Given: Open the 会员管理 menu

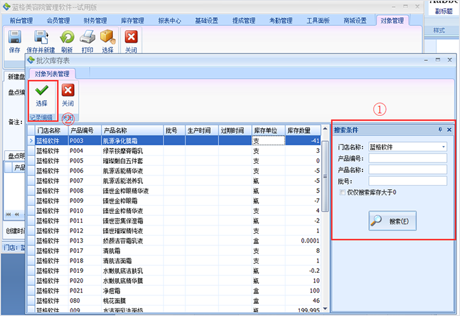Looking at the screenshot, I should click(58, 21).
